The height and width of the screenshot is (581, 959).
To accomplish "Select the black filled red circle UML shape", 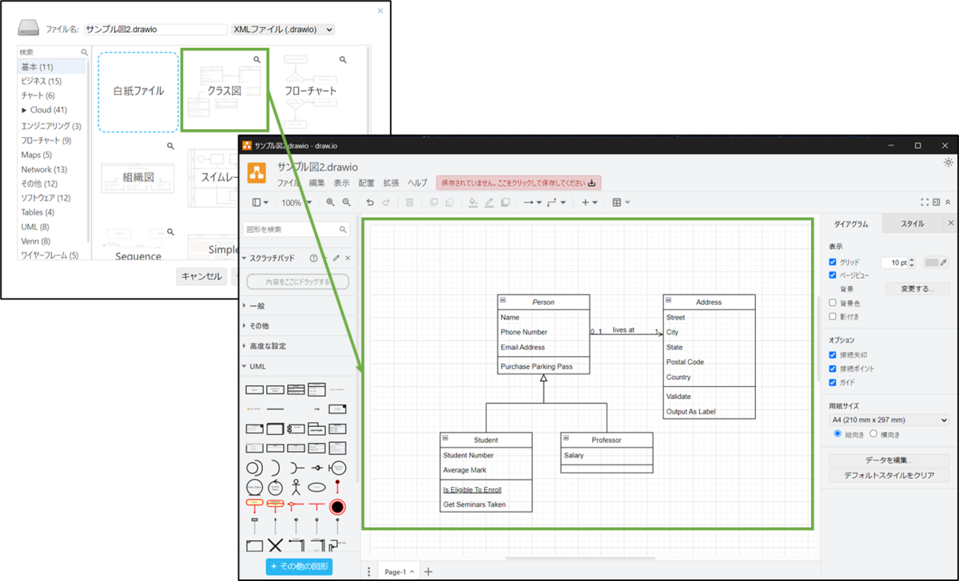I will point(337,507).
